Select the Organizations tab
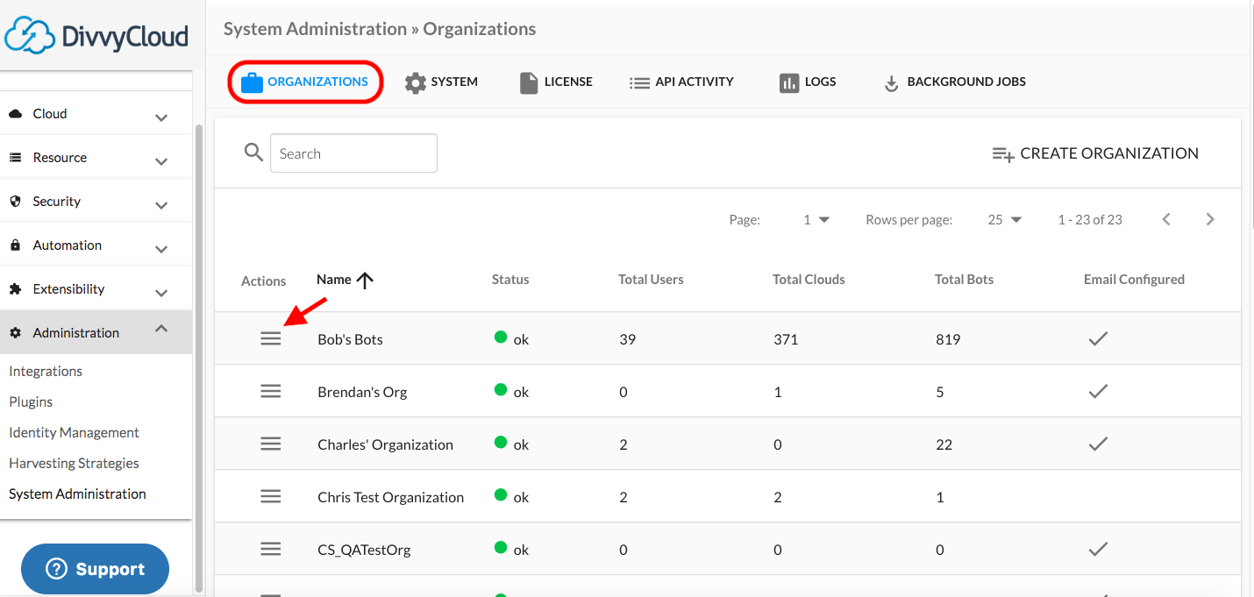Viewport: 1254px width, 597px height. [x=305, y=82]
